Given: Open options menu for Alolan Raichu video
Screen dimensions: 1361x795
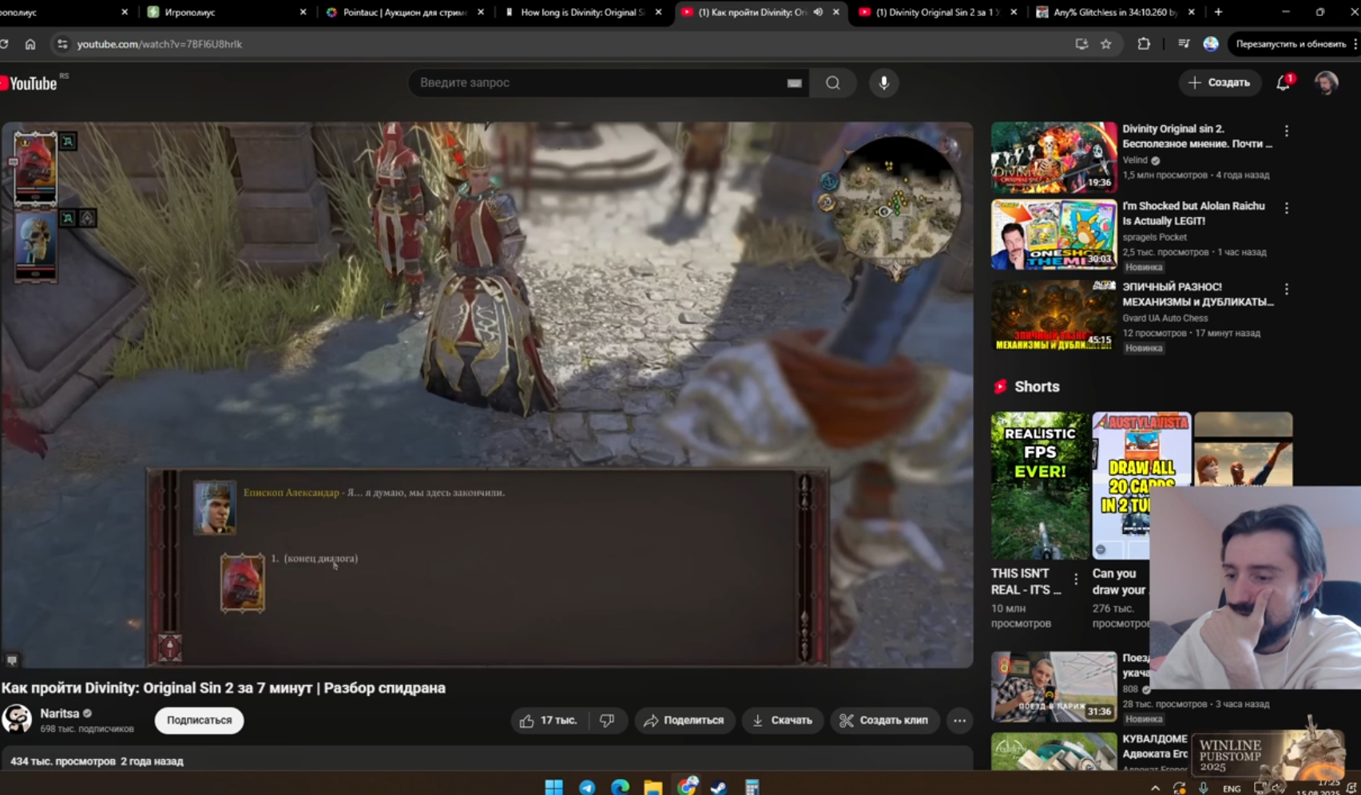Looking at the screenshot, I should [1286, 208].
